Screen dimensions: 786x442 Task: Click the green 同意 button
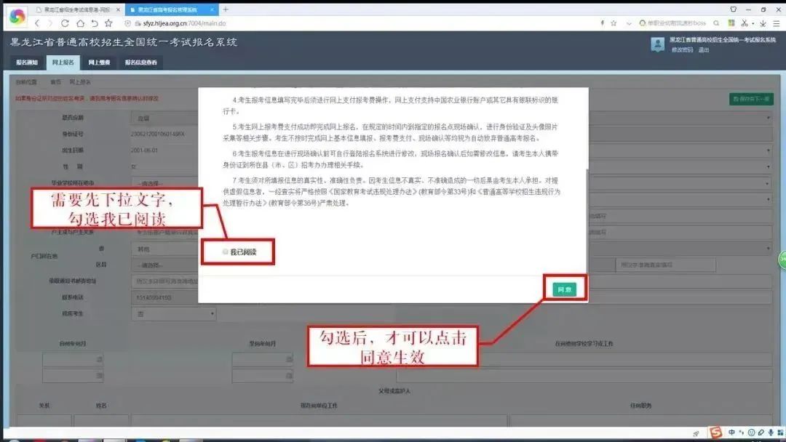pos(565,289)
